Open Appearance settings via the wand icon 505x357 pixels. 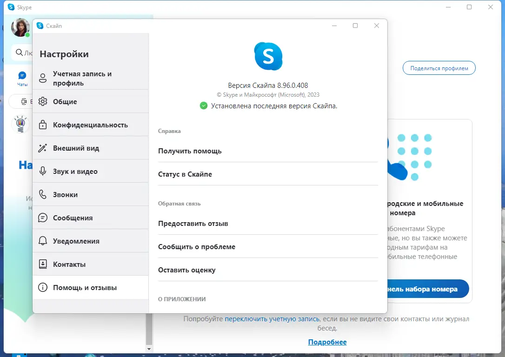pos(43,148)
